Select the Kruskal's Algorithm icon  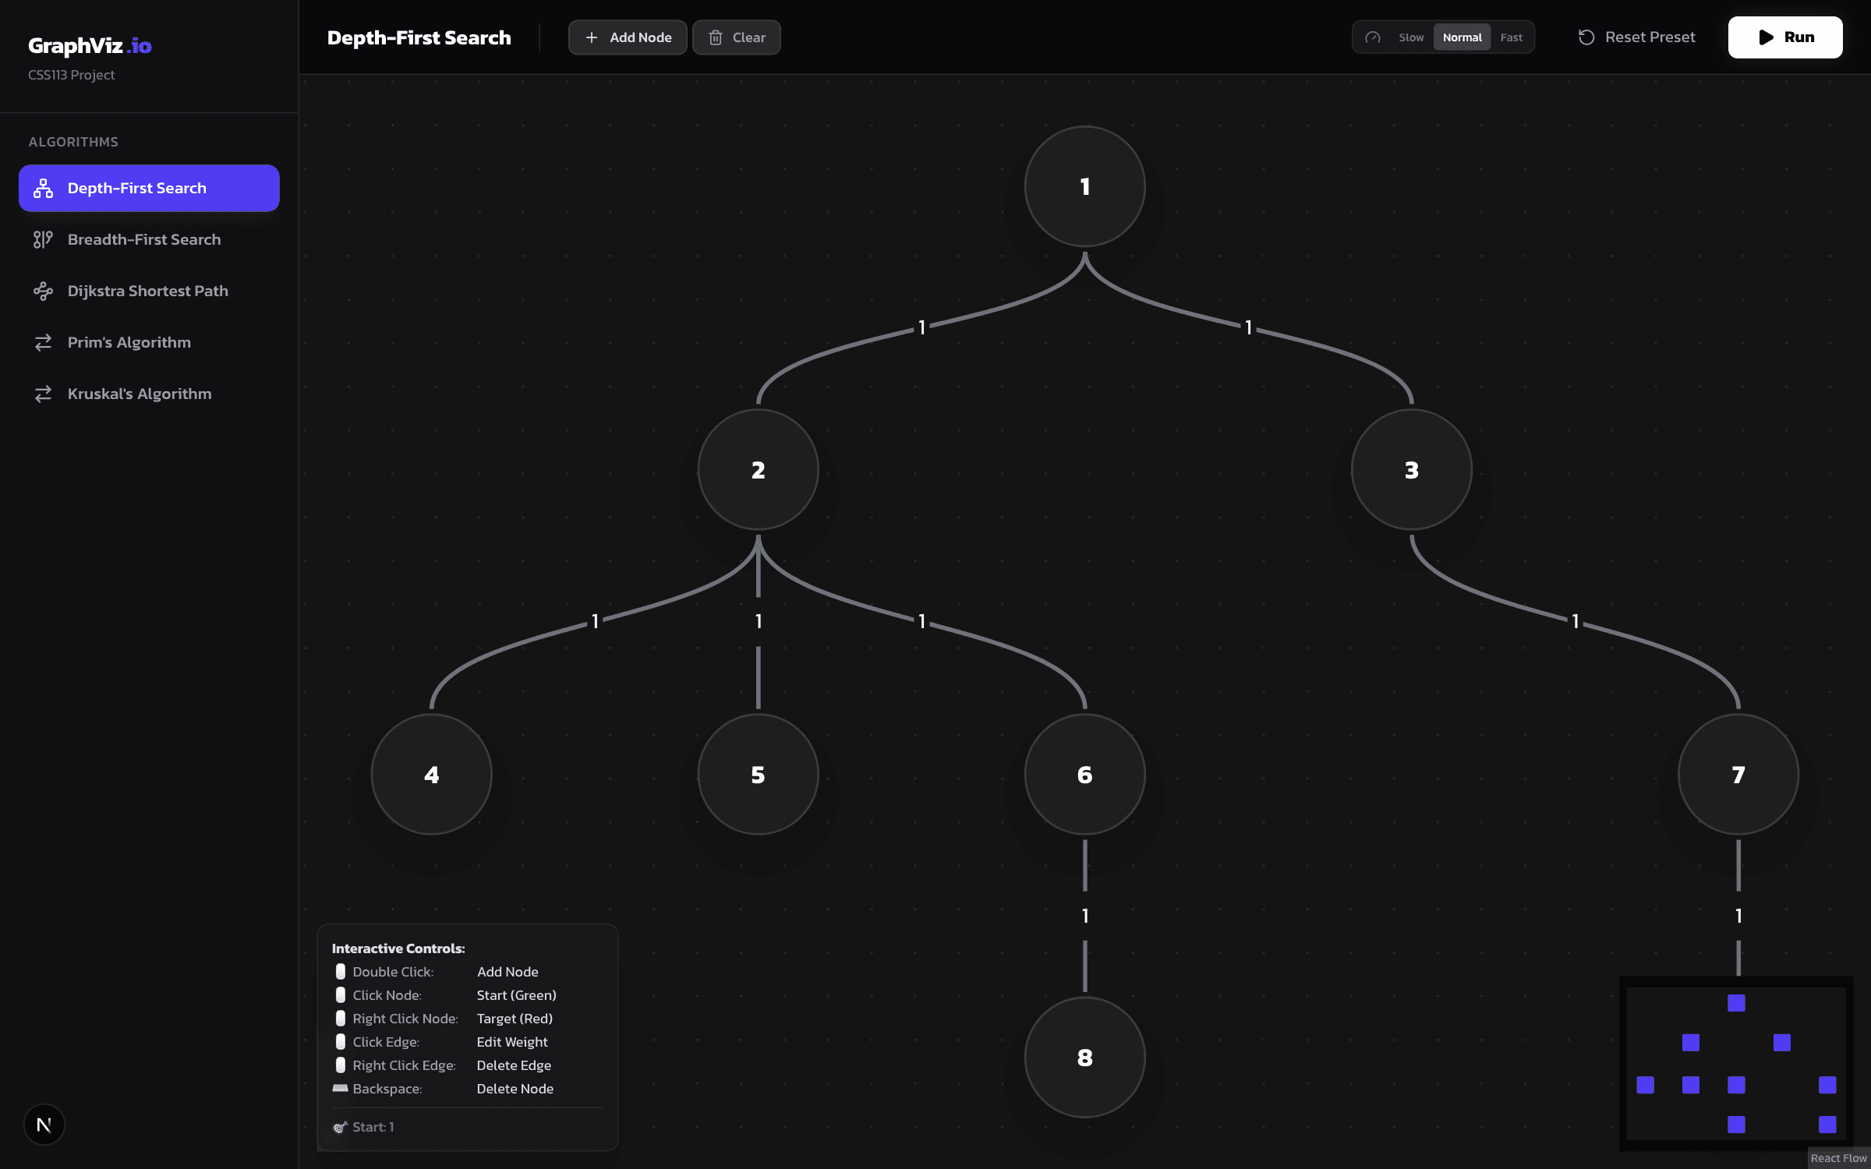(44, 394)
